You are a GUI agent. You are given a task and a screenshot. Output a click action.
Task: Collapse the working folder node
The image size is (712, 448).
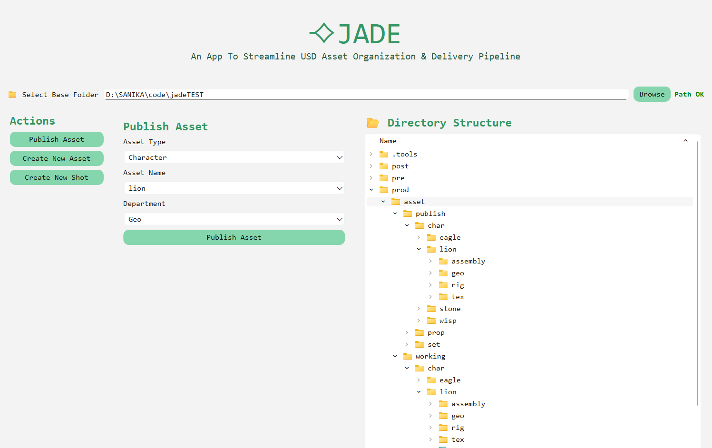tap(395, 356)
